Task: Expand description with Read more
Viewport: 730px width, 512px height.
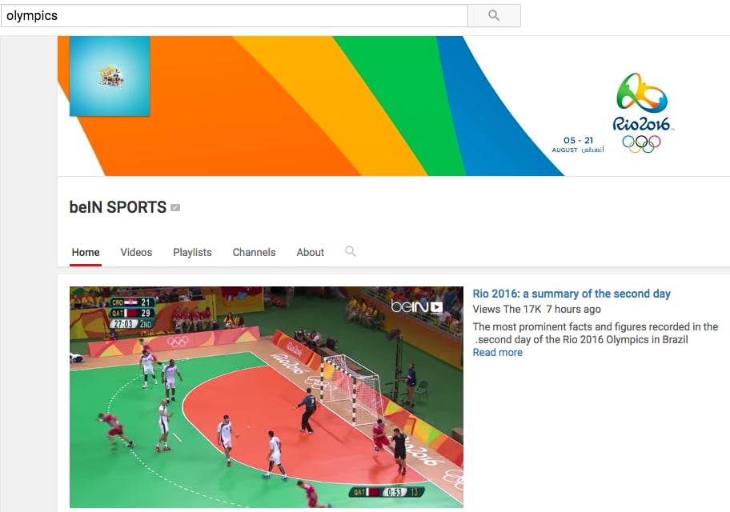Action: [x=498, y=352]
